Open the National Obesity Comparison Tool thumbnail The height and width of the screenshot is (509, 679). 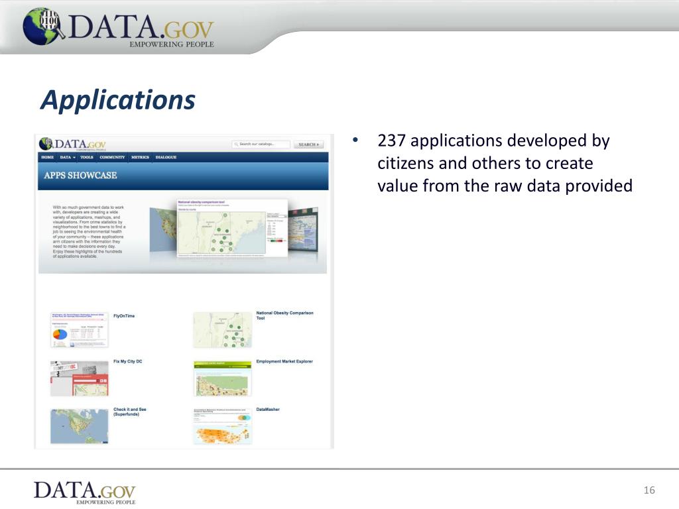222,330
